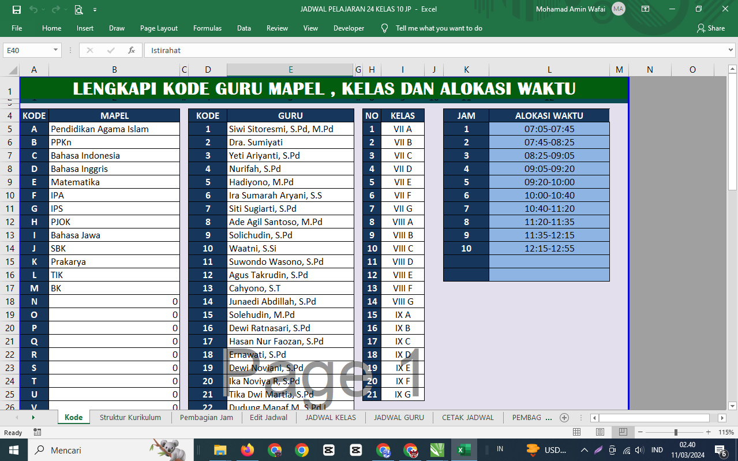Click the Save icon in the title bar
This screenshot has height=461, width=738.
(x=17, y=9)
